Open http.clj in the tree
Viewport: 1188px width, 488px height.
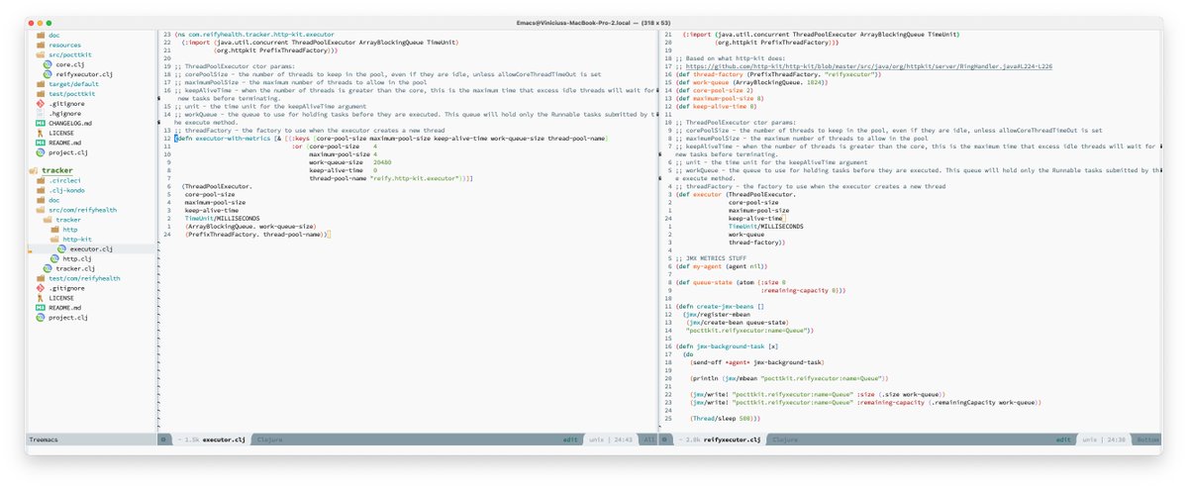click(76, 258)
